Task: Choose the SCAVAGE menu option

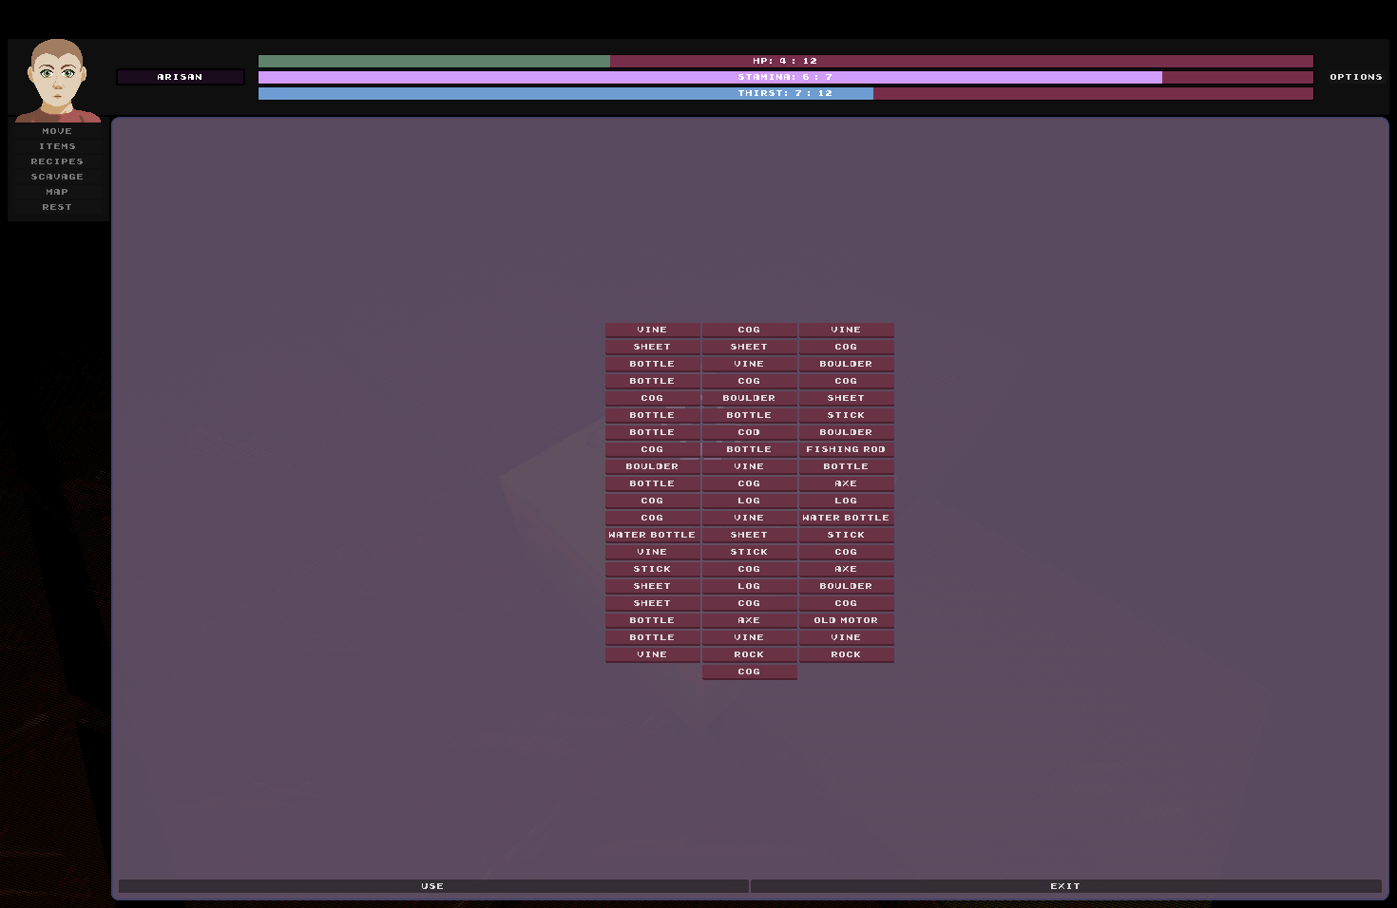Action: point(57,177)
